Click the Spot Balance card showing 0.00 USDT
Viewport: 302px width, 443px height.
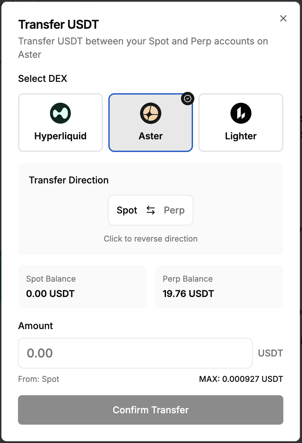(82, 287)
